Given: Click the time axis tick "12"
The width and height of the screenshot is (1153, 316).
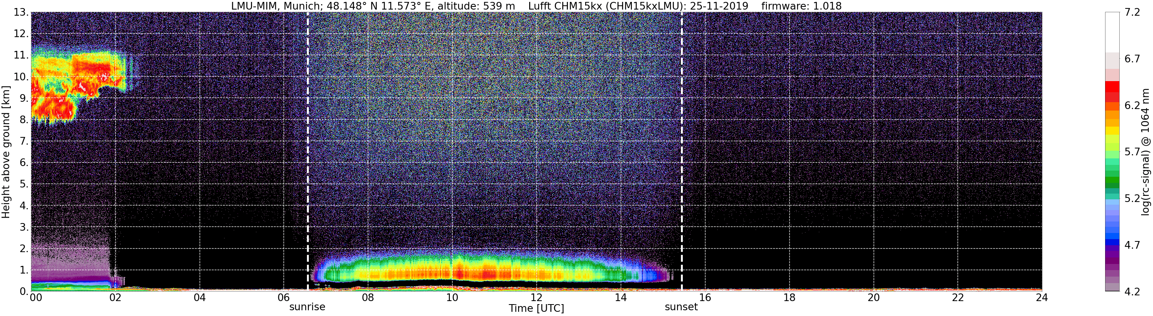Looking at the screenshot, I should (x=536, y=298).
